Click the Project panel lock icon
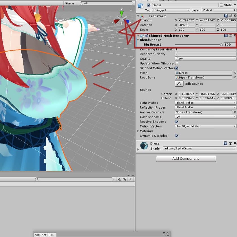The height and width of the screenshot is (237, 237). [128, 175]
